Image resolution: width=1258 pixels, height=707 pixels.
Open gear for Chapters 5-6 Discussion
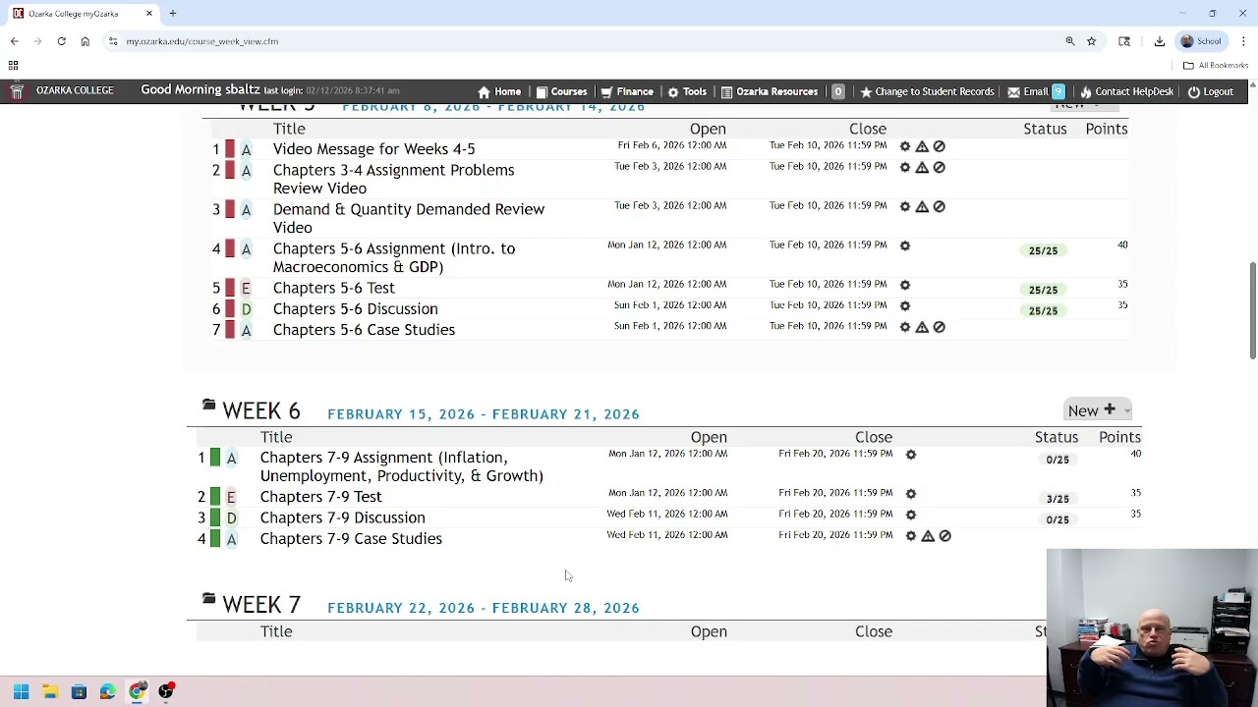(x=905, y=305)
